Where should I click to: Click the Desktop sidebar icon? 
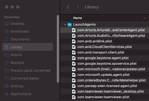[x=7, y=23]
